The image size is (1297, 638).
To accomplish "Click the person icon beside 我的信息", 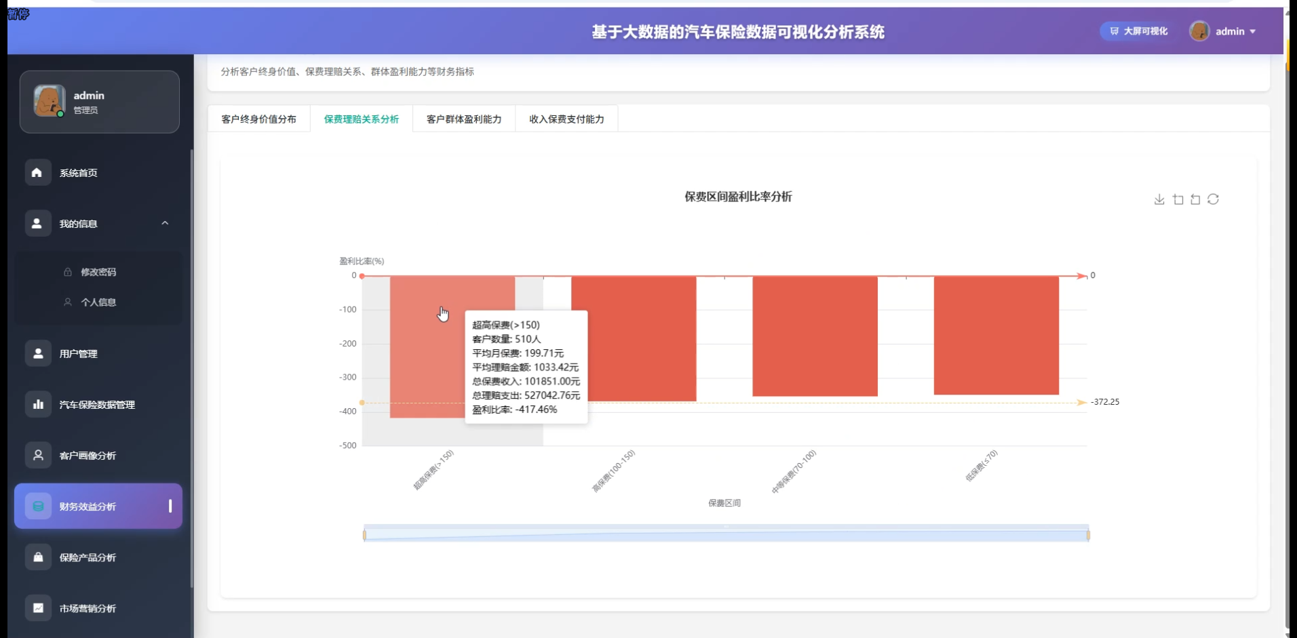I will (37, 224).
